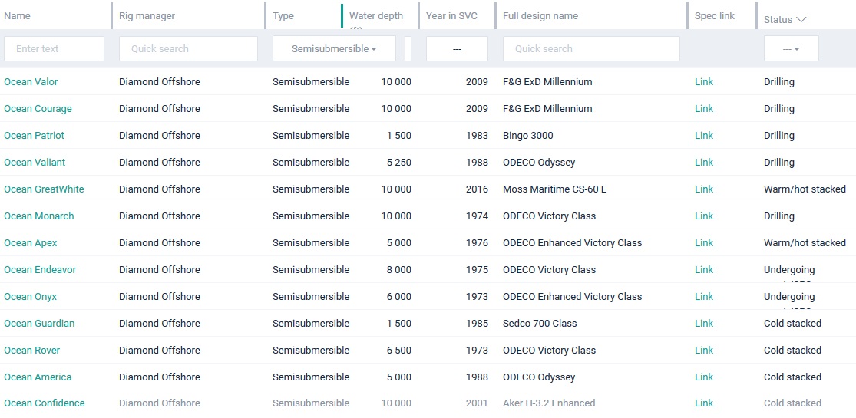Open the Ocean Valiant rig page
Screen dimensions: 856x418
[x=35, y=162]
